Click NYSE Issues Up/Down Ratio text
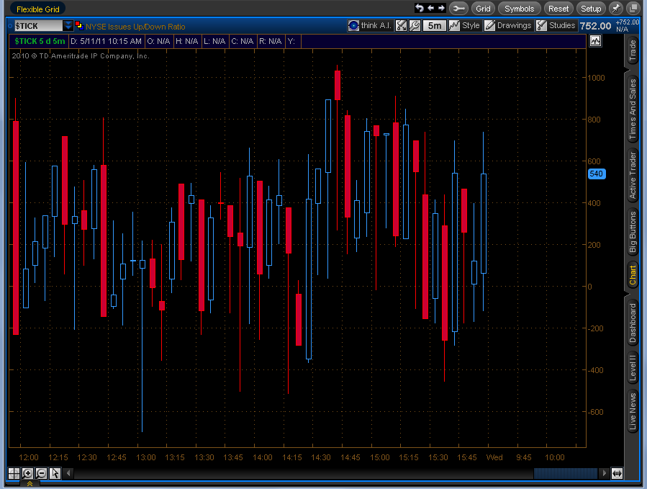Screen dimensions: 647x489 pyautogui.click(x=135, y=27)
